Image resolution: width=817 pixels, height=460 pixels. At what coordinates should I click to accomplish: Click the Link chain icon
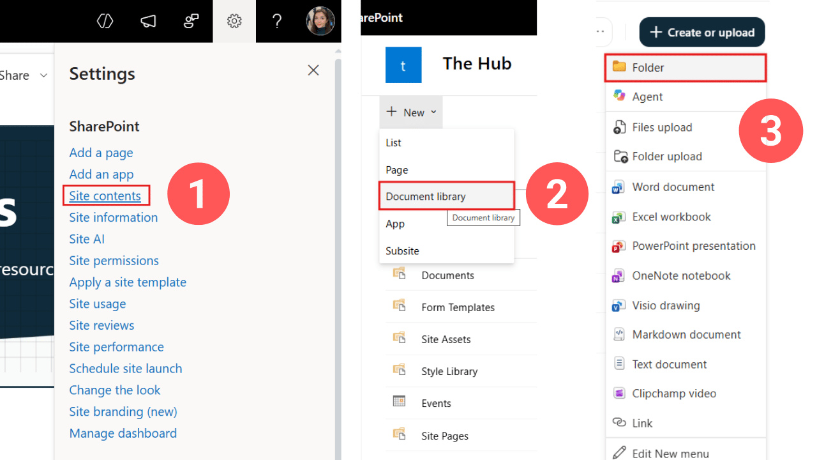(x=619, y=422)
